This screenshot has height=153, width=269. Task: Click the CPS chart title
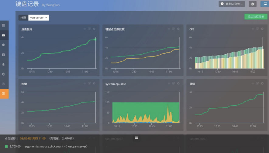pyautogui.click(x=192, y=29)
